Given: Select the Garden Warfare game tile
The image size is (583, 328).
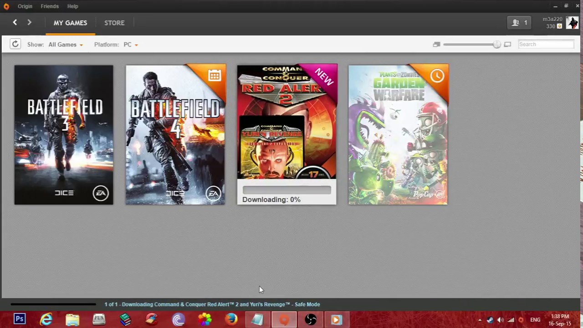Looking at the screenshot, I should click(398, 135).
